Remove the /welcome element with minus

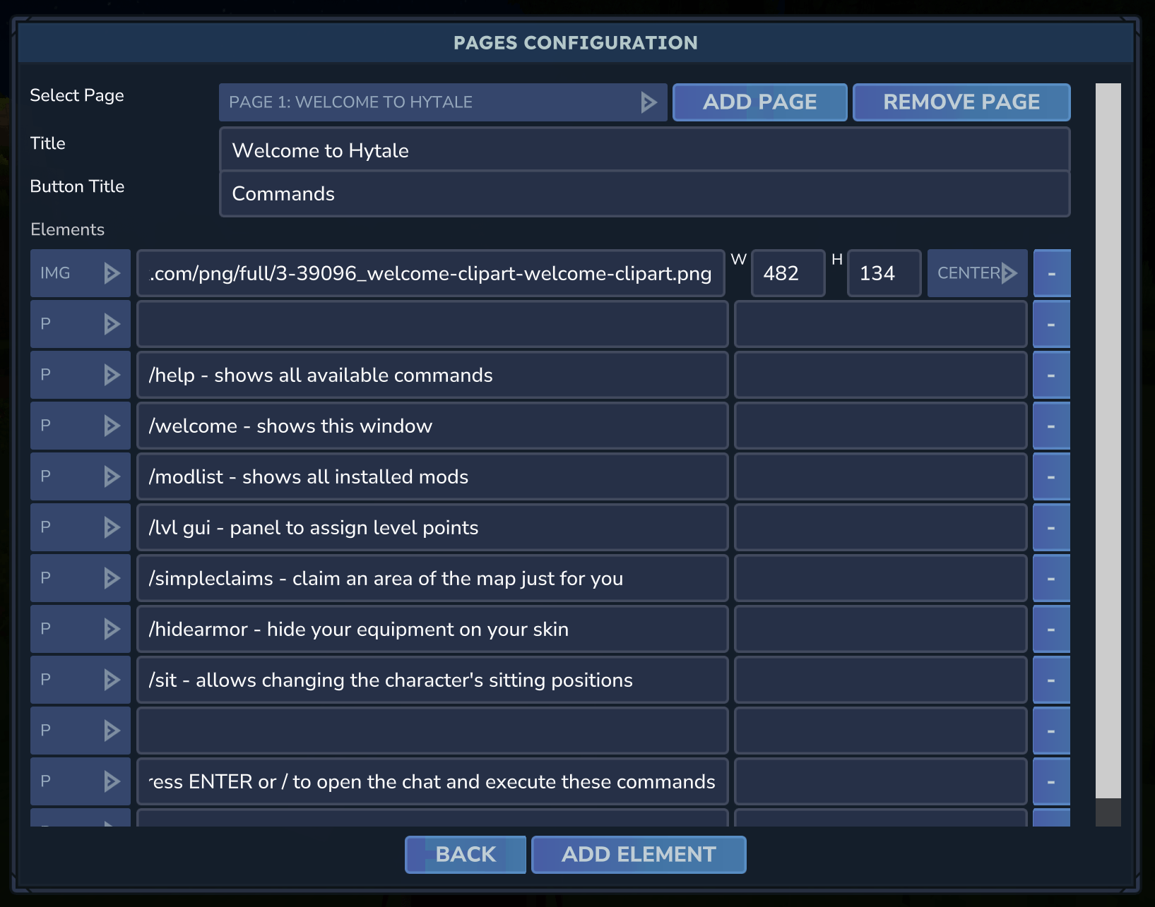(1051, 426)
